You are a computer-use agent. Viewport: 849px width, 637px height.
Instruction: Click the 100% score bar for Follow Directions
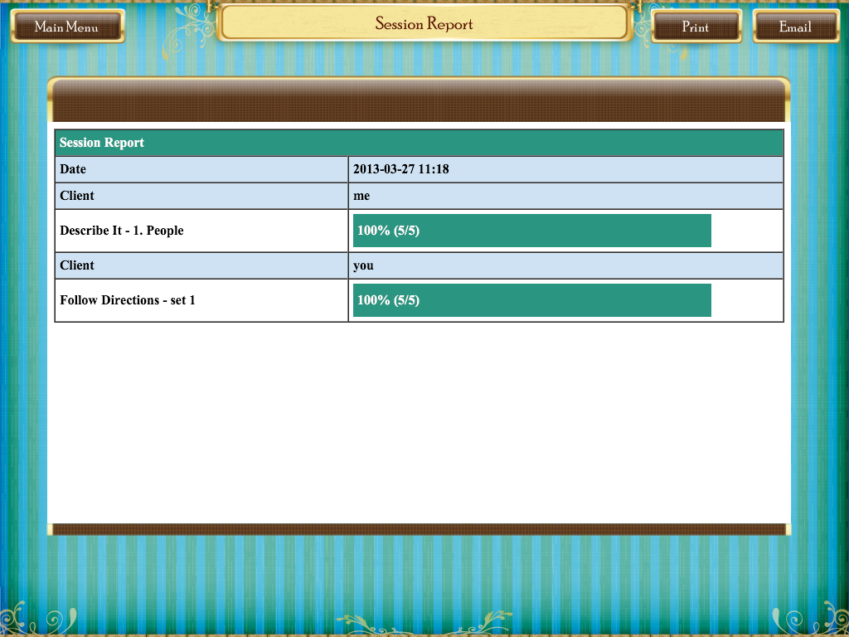[x=531, y=299]
